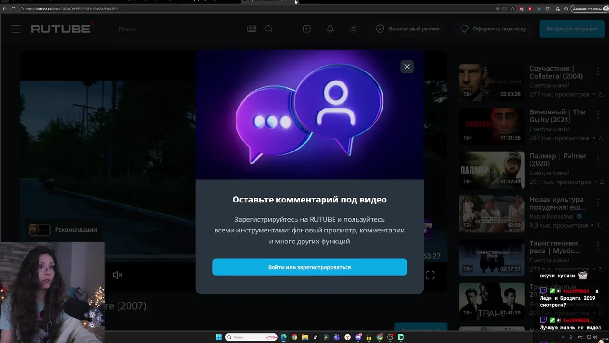Reload the browser page
This screenshot has height=343, width=609.
click(13, 9)
